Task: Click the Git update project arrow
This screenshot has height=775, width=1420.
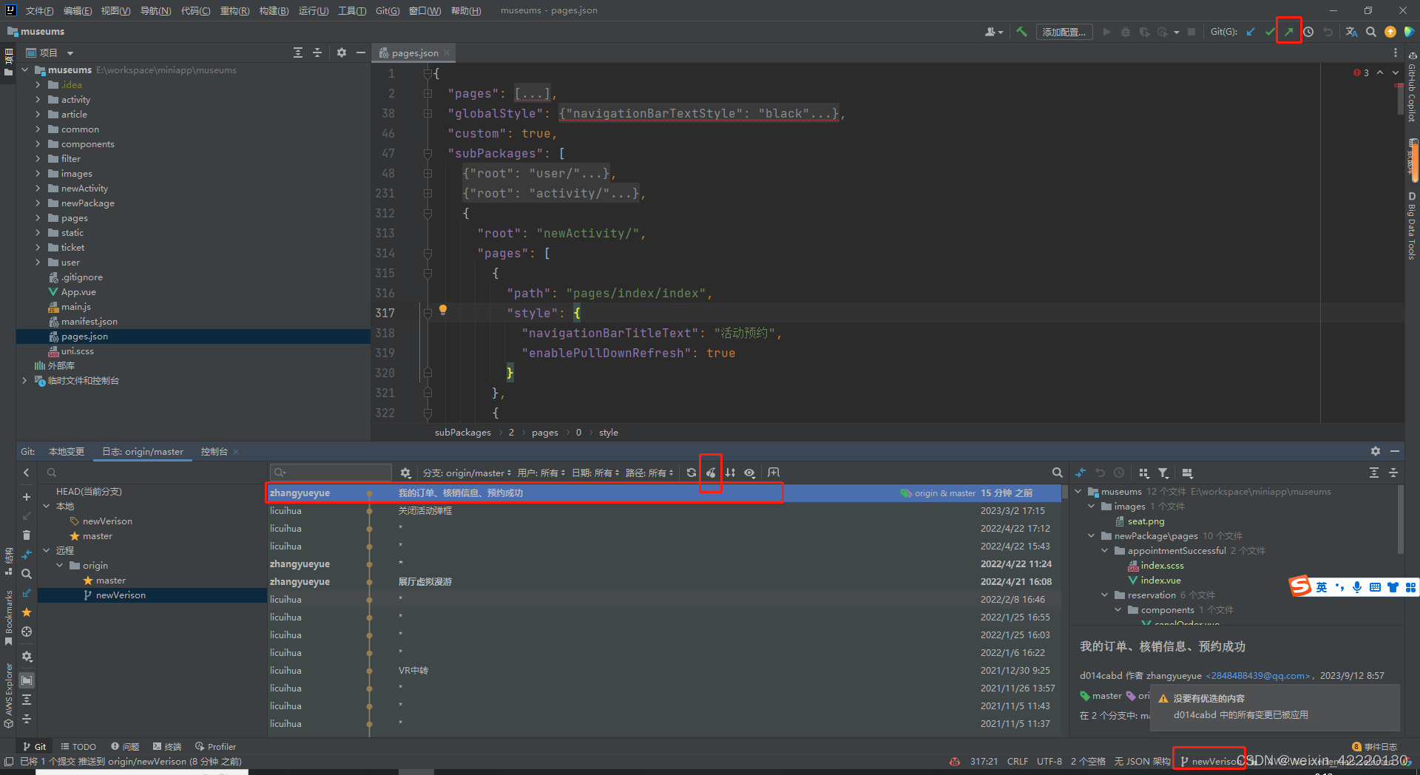Action: click(x=1251, y=32)
